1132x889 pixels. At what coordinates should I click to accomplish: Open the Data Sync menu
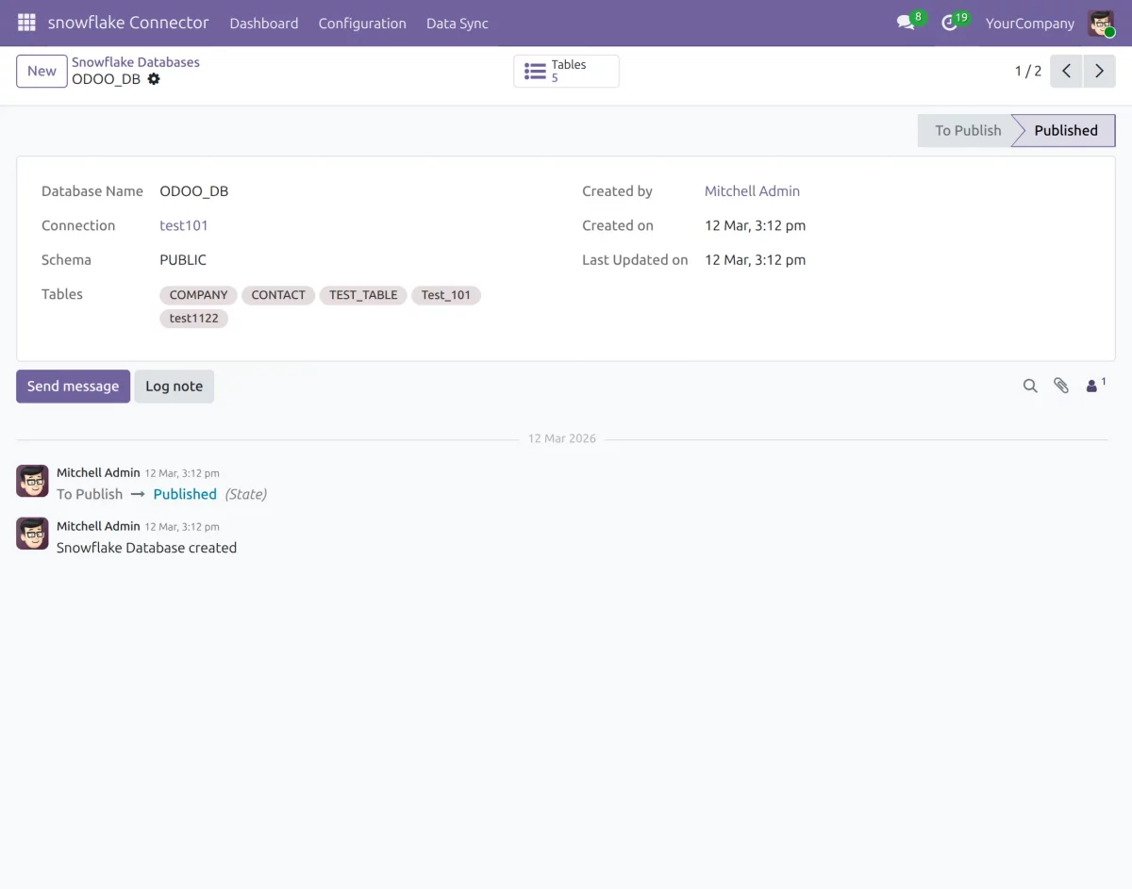[x=458, y=23]
